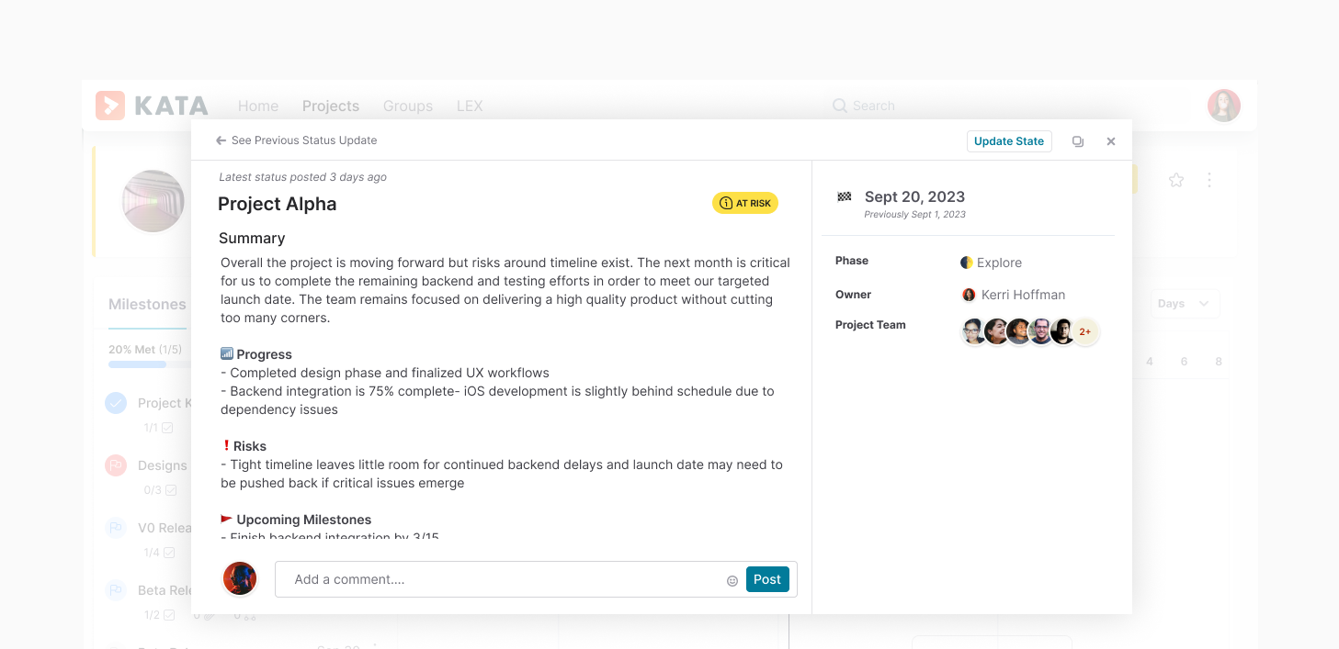Click the KATA logo icon

(109, 105)
